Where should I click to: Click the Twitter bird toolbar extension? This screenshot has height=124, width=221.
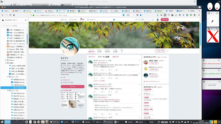coord(183,15)
